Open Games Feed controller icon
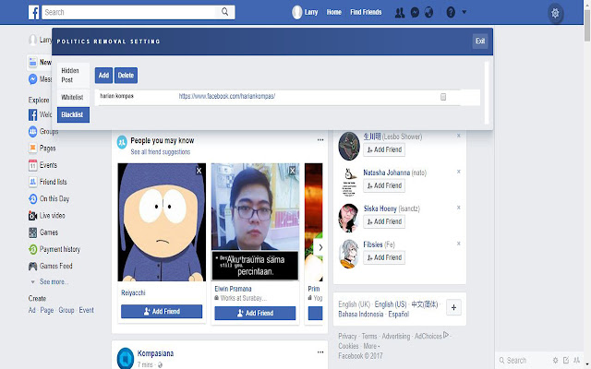 click(33, 266)
